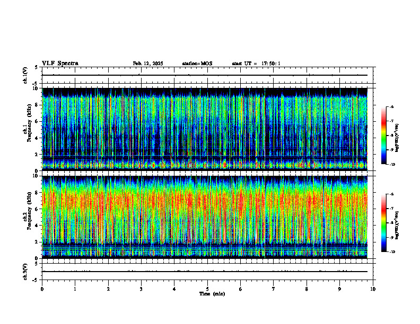Click the time axis tick label "4"
The image size is (420, 324).
tap(174, 289)
